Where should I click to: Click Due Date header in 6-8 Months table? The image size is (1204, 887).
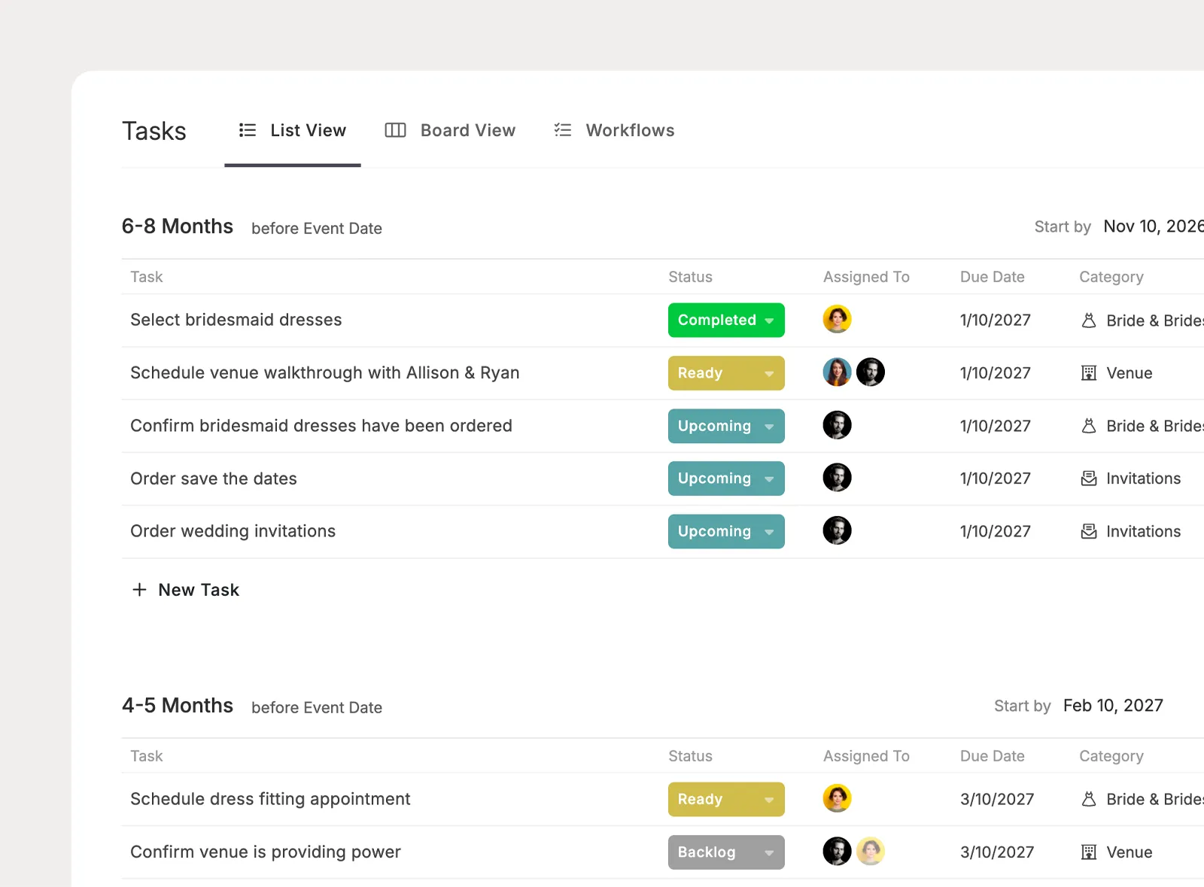click(x=992, y=277)
